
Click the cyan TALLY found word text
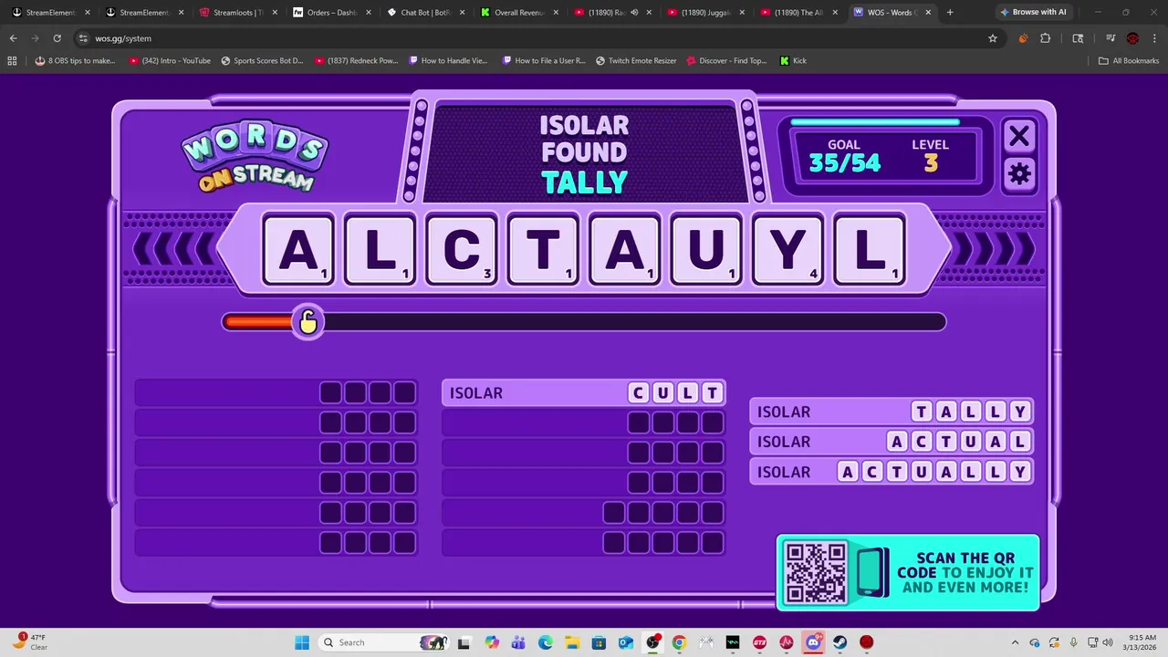584,182
